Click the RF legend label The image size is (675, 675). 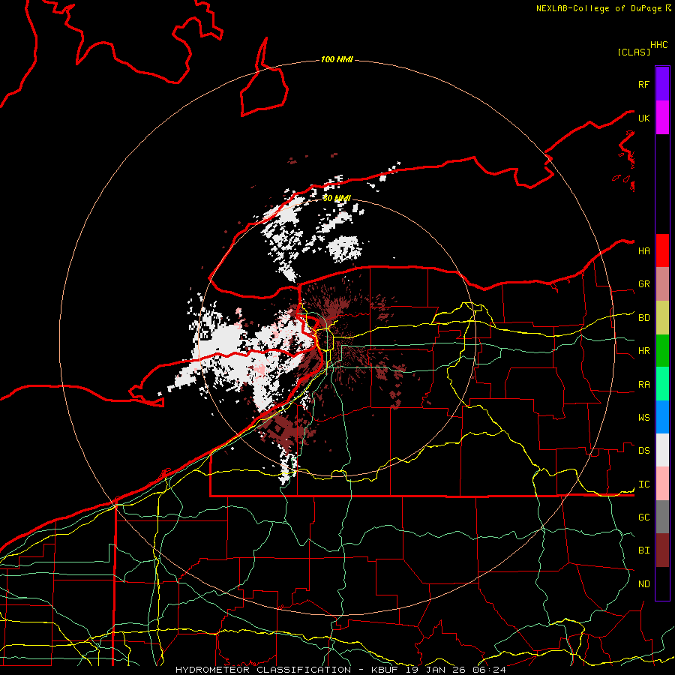pos(643,84)
